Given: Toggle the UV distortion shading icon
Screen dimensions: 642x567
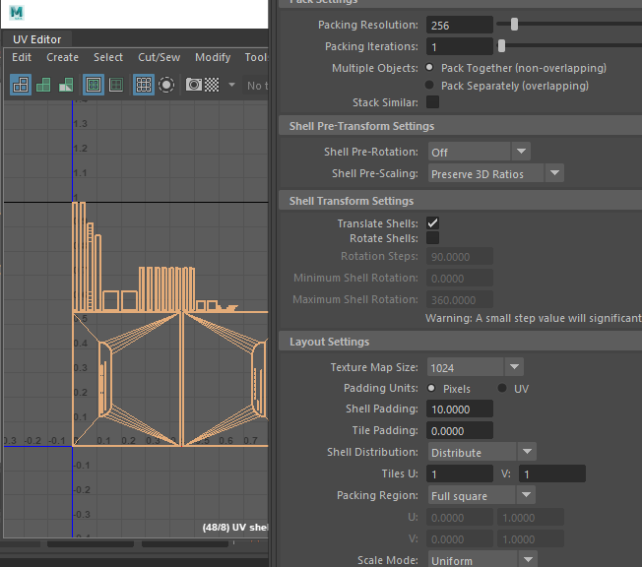Looking at the screenshot, I should point(65,85).
